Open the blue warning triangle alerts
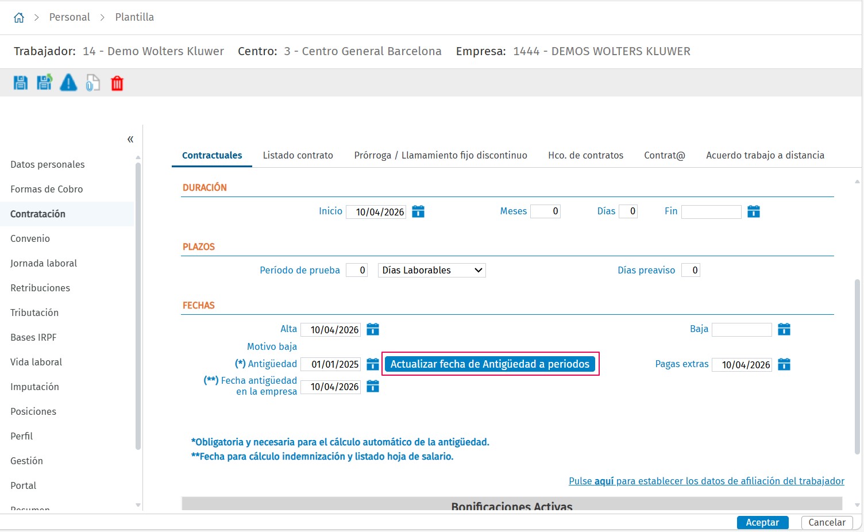Screen dimensions: 864x532 68,83
